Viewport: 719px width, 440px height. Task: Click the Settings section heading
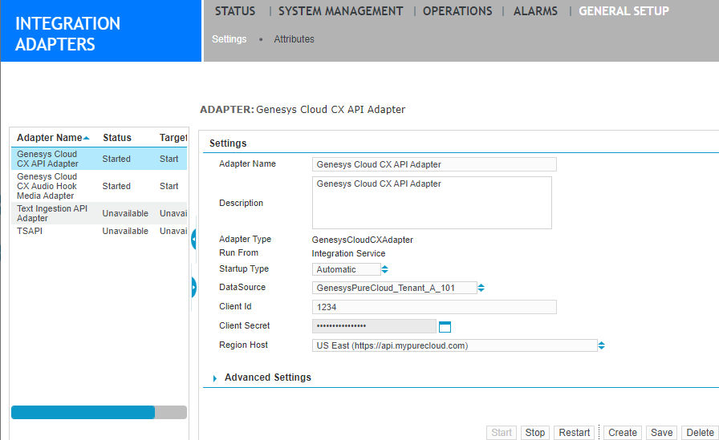pyautogui.click(x=228, y=143)
